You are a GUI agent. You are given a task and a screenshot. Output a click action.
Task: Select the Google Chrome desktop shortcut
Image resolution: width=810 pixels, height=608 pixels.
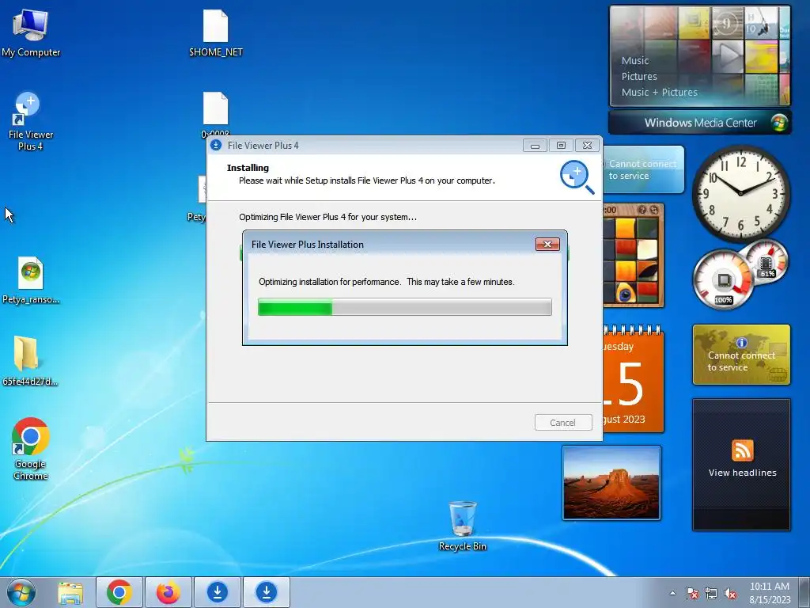[31, 449]
